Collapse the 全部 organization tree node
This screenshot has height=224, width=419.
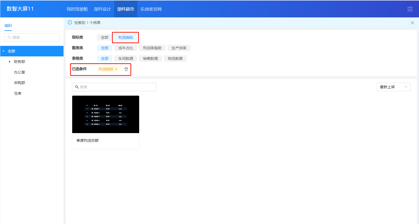coord(4,51)
